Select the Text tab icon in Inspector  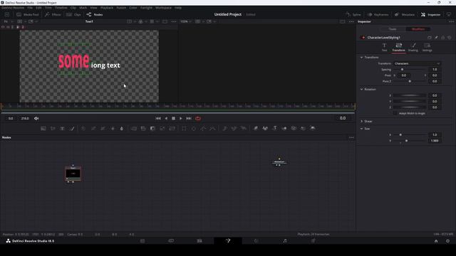(x=384, y=47)
